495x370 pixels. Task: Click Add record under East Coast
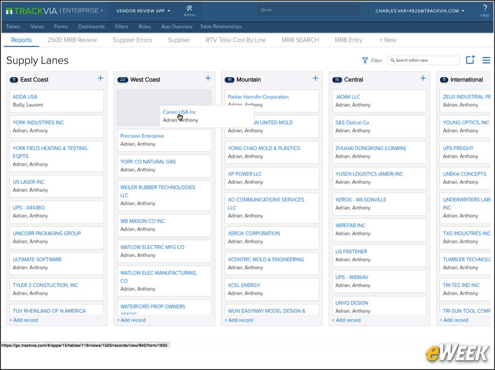(23, 320)
